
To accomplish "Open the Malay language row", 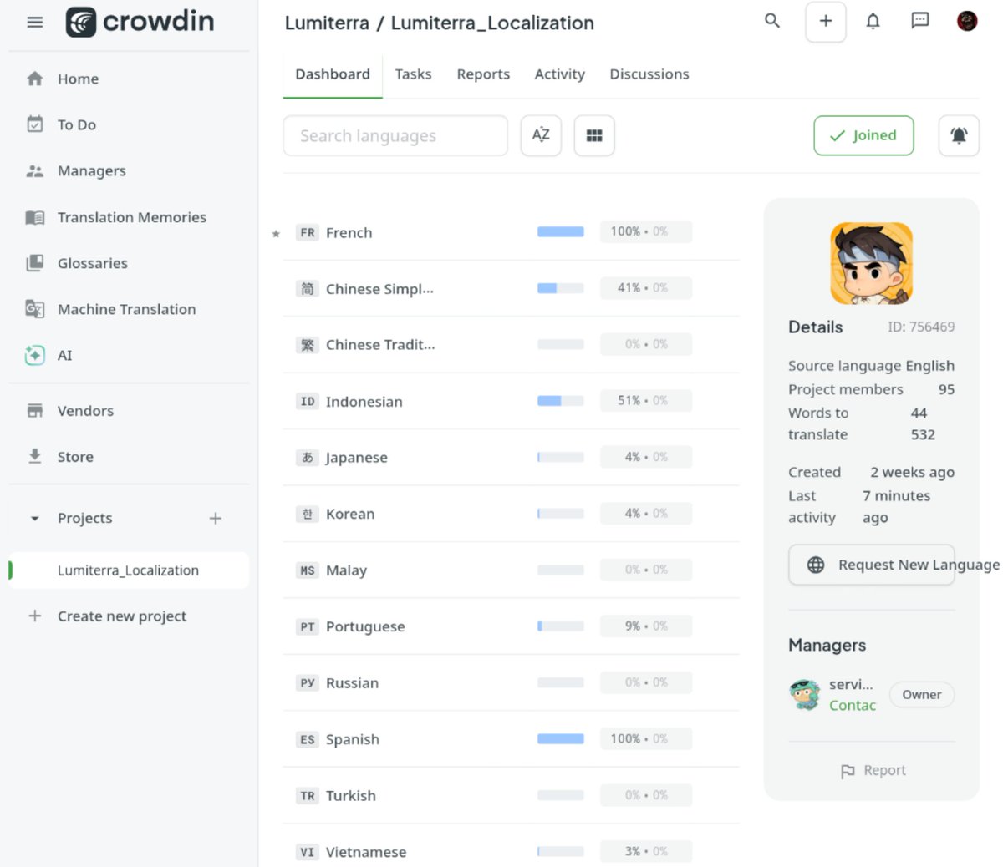I will (x=511, y=570).
